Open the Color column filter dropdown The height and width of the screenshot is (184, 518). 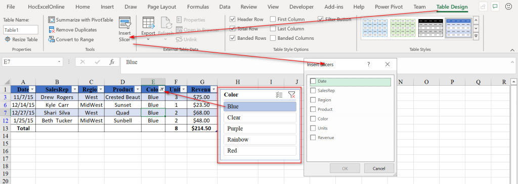coord(162,89)
